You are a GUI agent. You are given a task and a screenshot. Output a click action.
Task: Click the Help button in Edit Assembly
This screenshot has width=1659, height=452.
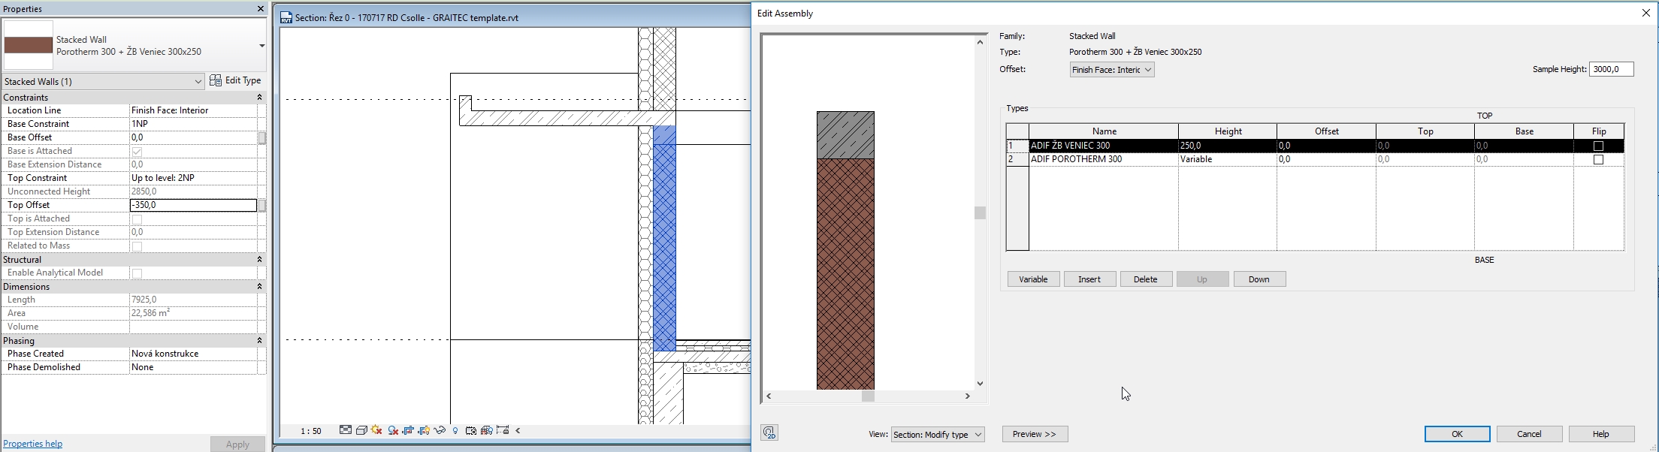click(1601, 434)
